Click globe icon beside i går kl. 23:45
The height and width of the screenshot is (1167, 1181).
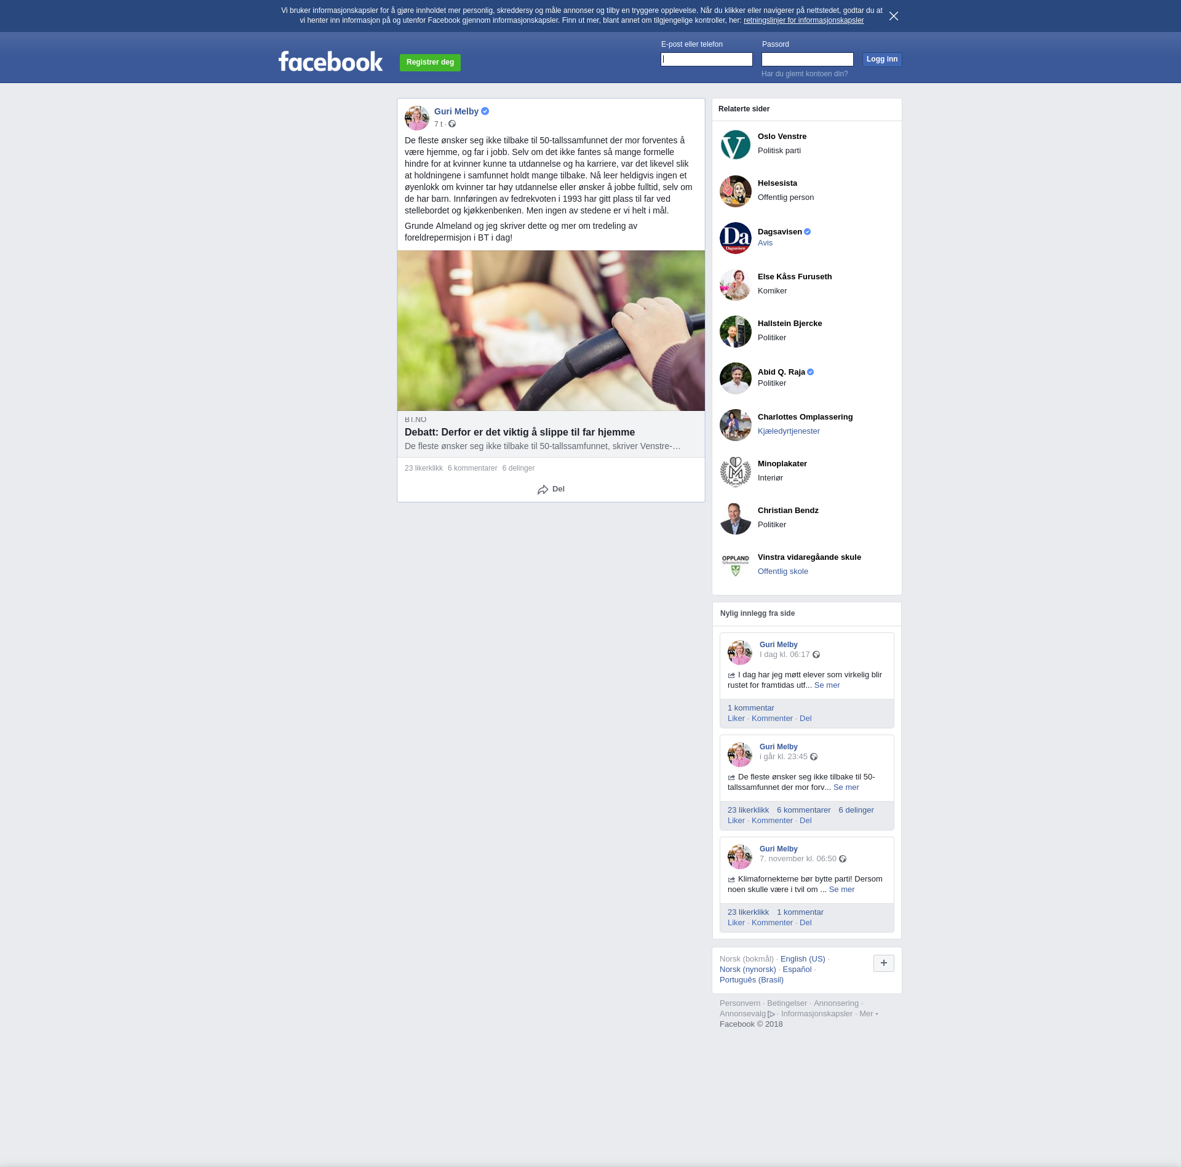click(x=814, y=757)
